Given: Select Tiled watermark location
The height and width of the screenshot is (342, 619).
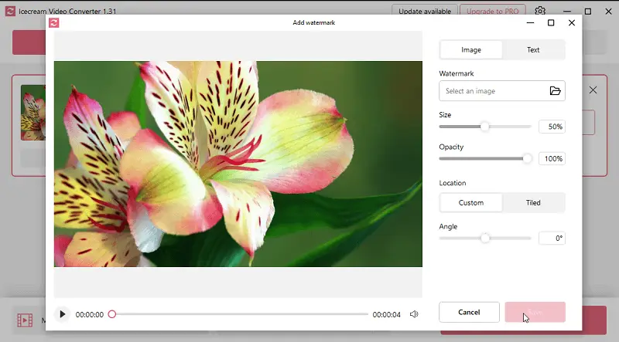Looking at the screenshot, I should pos(533,203).
